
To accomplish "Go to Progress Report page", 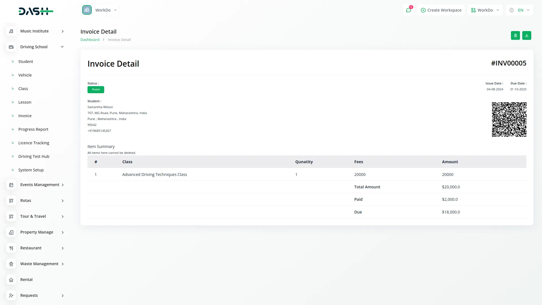I will pos(33,129).
